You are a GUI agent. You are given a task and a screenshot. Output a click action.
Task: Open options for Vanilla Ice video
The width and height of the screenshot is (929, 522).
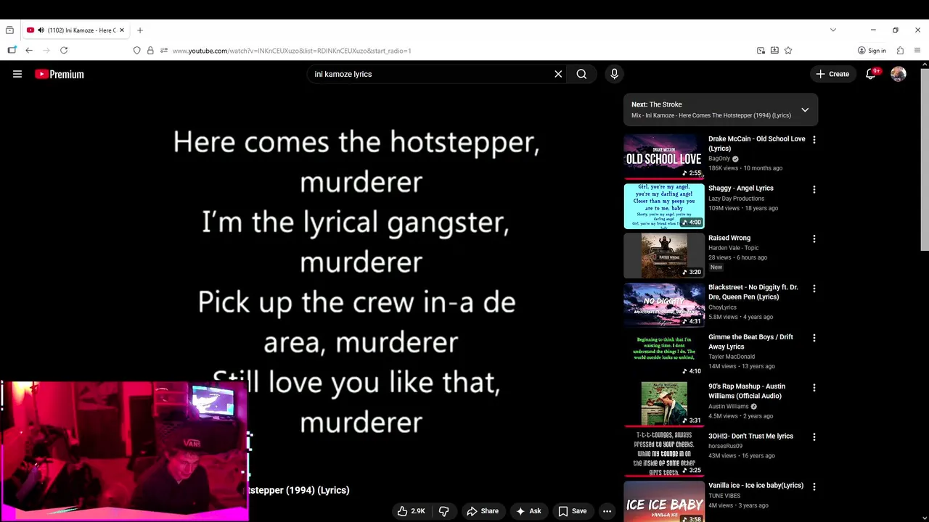[814, 486]
